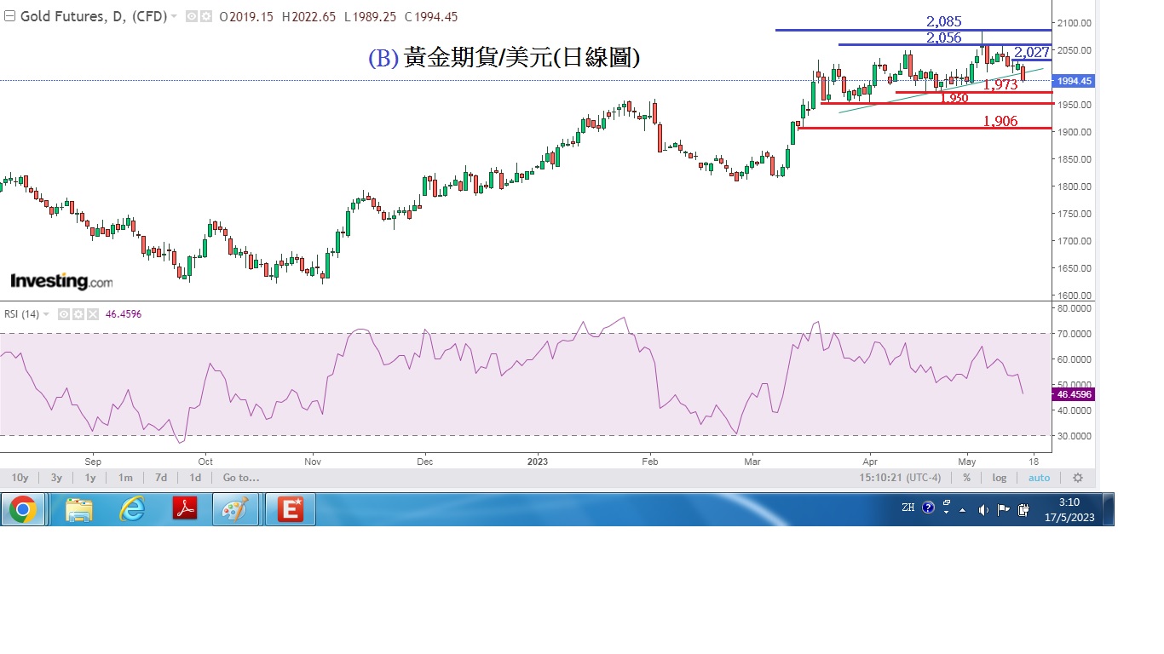This screenshot has height=654, width=1164.
Task: Remove the RSI indicator with X icon
Action: click(93, 314)
